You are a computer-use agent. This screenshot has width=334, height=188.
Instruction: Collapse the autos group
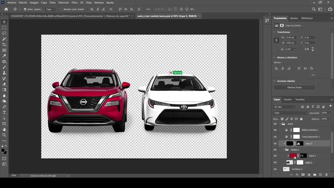coord(280,124)
